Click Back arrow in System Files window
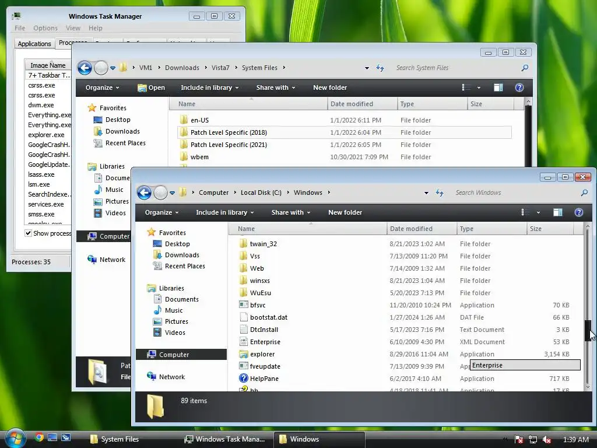597x448 pixels. (x=85, y=68)
